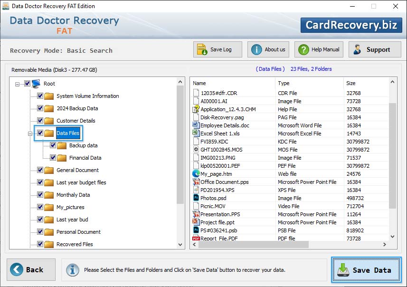Image resolution: width=407 pixels, height=287 pixels.
Task: Click the Employee Details.doc Word icon
Action: (196, 125)
